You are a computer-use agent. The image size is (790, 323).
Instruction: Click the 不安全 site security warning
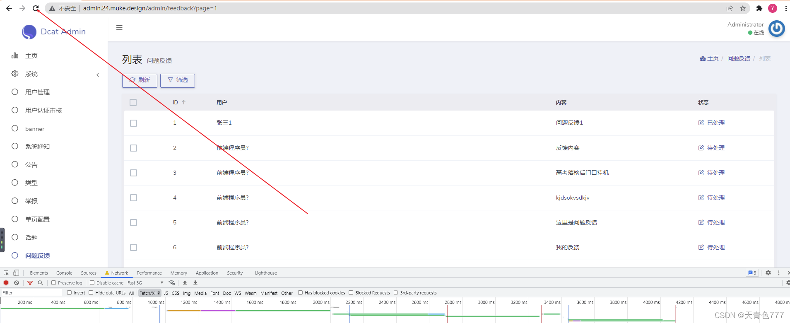coord(63,8)
